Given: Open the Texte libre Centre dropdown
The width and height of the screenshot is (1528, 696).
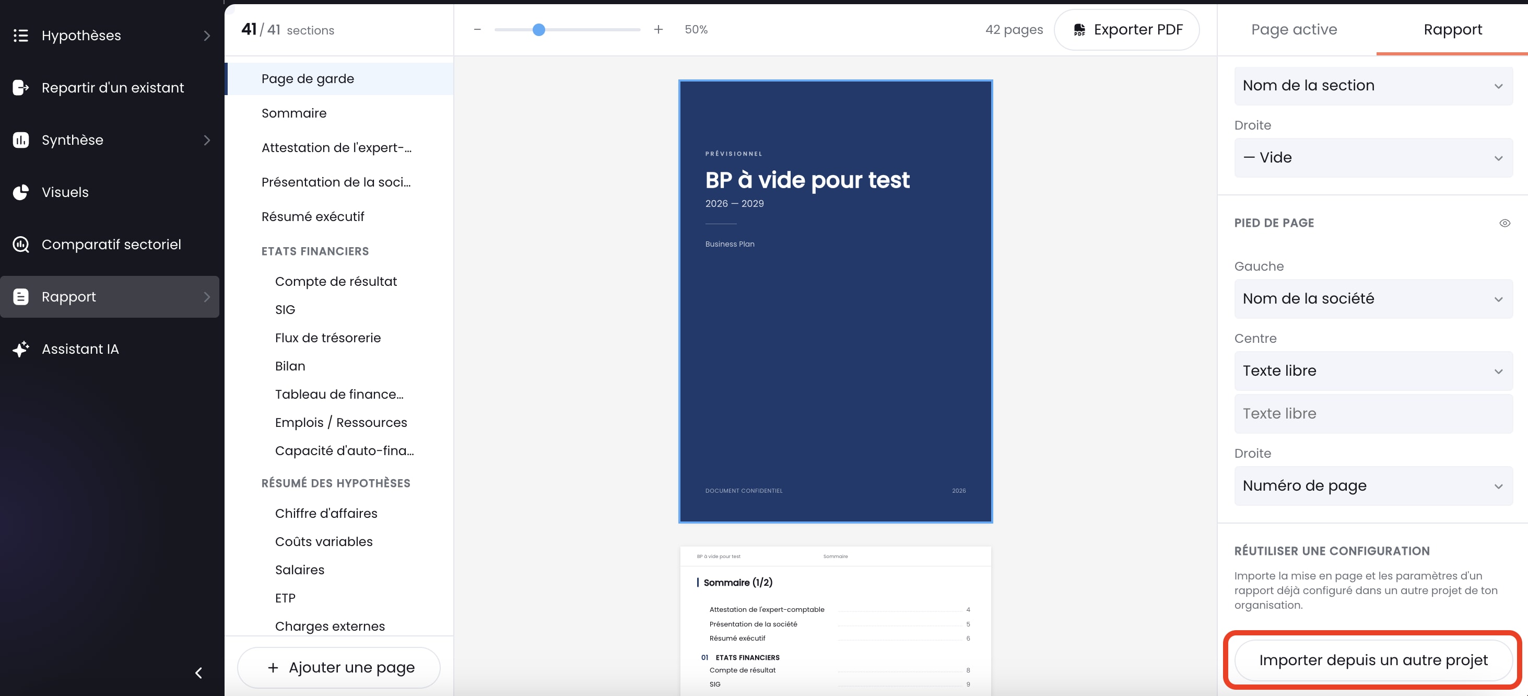Looking at the screenshot, I should [1373, 371].
